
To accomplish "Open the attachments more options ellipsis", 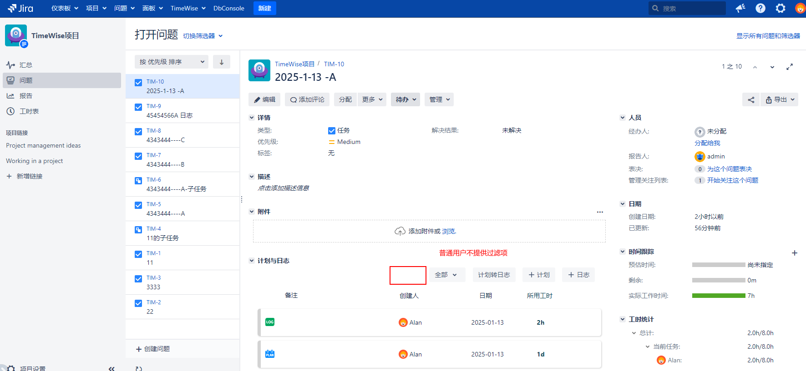I will [x=600, y=212].
